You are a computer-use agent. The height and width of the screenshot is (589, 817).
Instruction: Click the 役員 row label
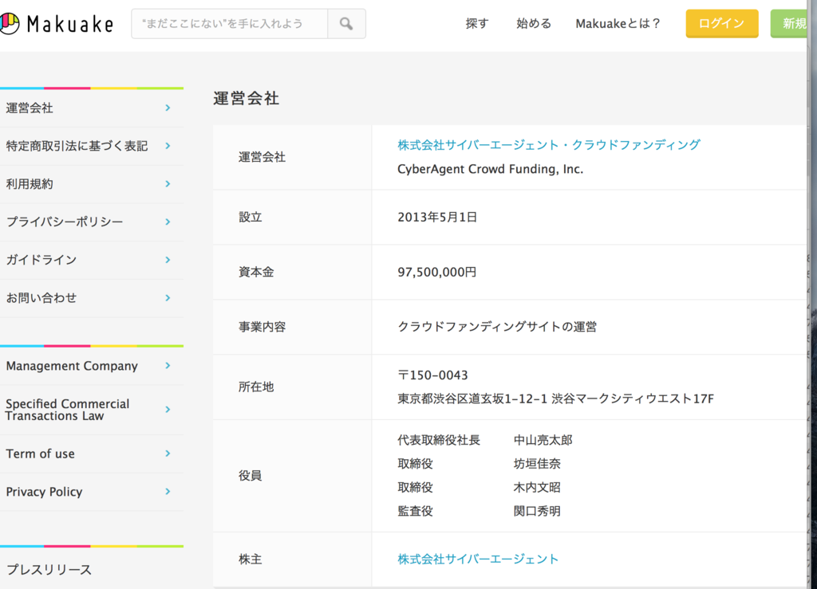250,476
